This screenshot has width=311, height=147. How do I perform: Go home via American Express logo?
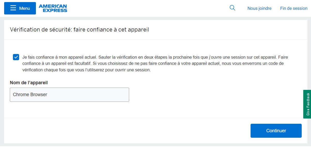[x=53, y=8]
